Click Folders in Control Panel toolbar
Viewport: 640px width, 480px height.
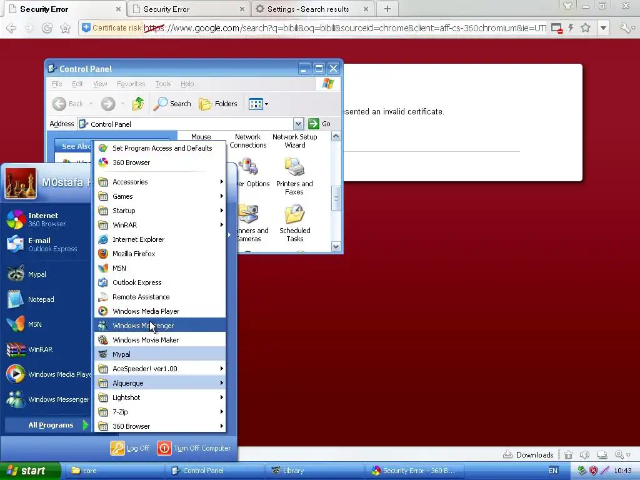[217, 104]
